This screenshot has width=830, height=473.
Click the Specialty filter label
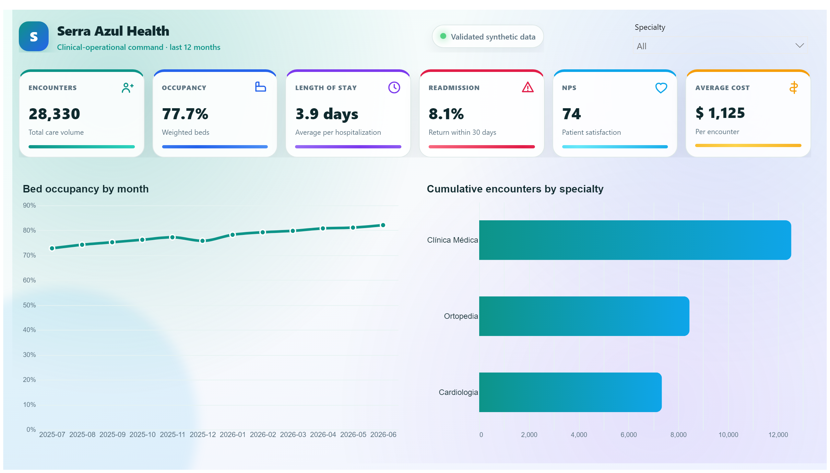point(649,27)
